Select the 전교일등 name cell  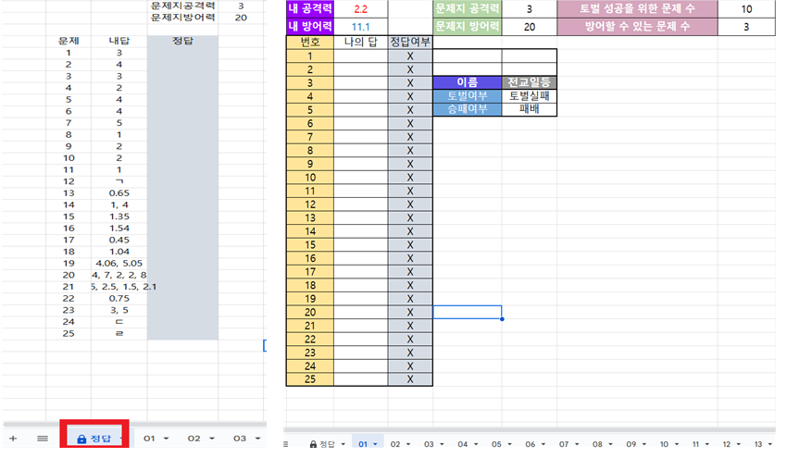coord(529,82)
